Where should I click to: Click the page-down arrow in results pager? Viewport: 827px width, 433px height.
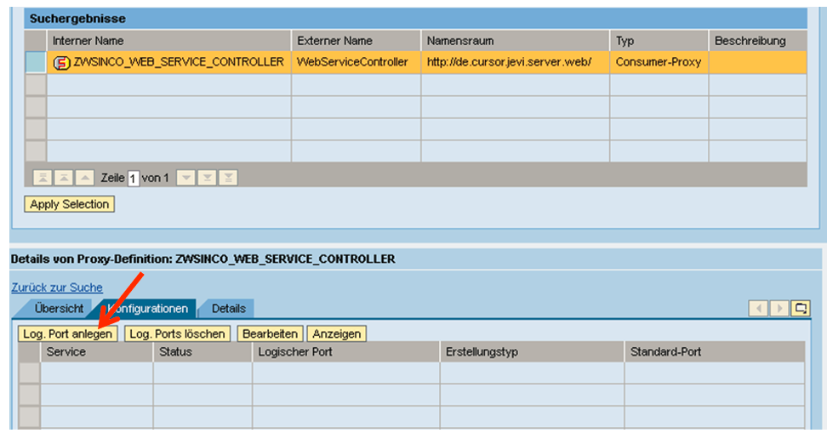(x=207, y=178)
